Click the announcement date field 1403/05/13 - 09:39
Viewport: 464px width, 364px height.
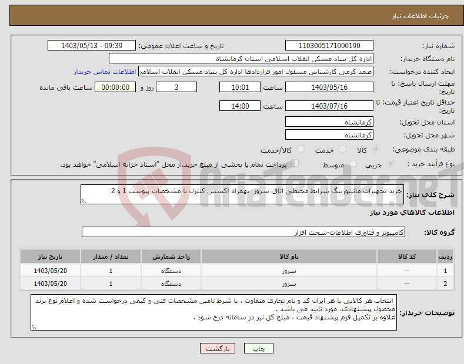click(92, 46)
